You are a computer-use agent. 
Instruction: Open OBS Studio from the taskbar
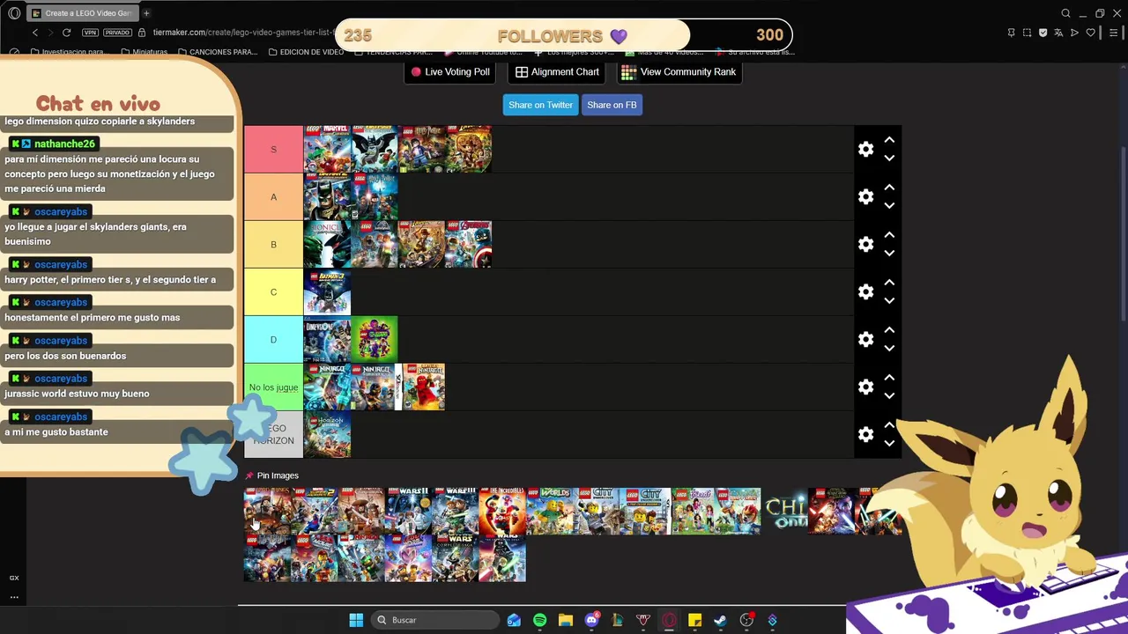(746, 620)
